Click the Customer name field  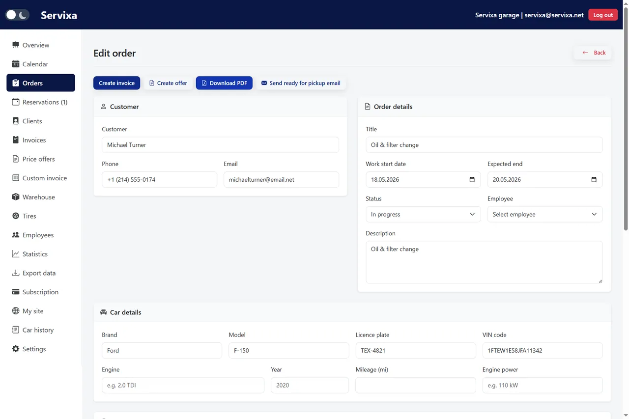pos(220,145)
